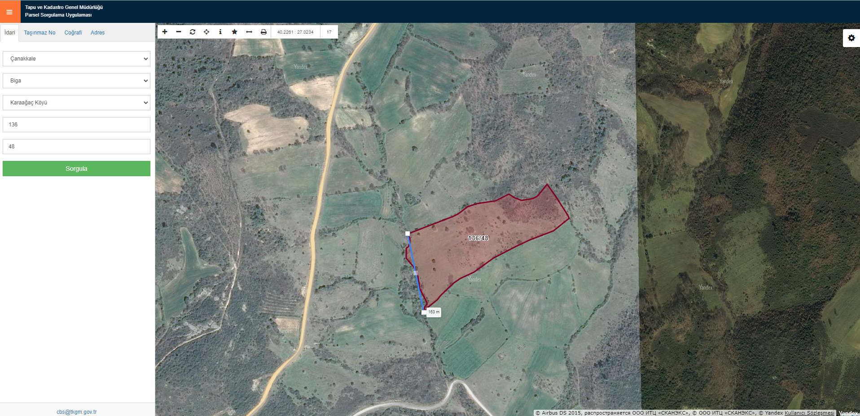The height and width of the screenshot is (416, 860).
Task: Switch to the Taşınmaz No tab
Action: point(39,33)
